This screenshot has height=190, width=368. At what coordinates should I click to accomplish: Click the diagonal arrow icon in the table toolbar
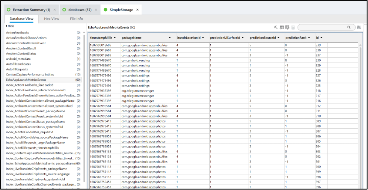pyautogui.click(x=276, y=27)
